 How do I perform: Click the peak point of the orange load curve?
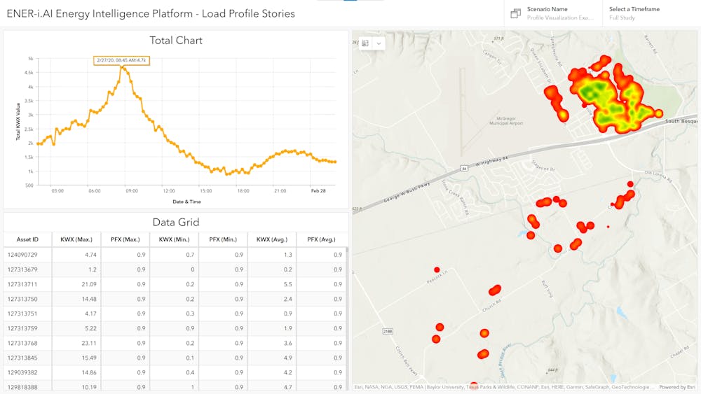[x=121, y=67]
